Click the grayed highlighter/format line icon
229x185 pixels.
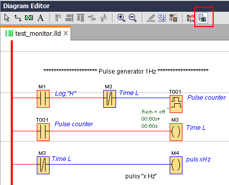point(151,18)
